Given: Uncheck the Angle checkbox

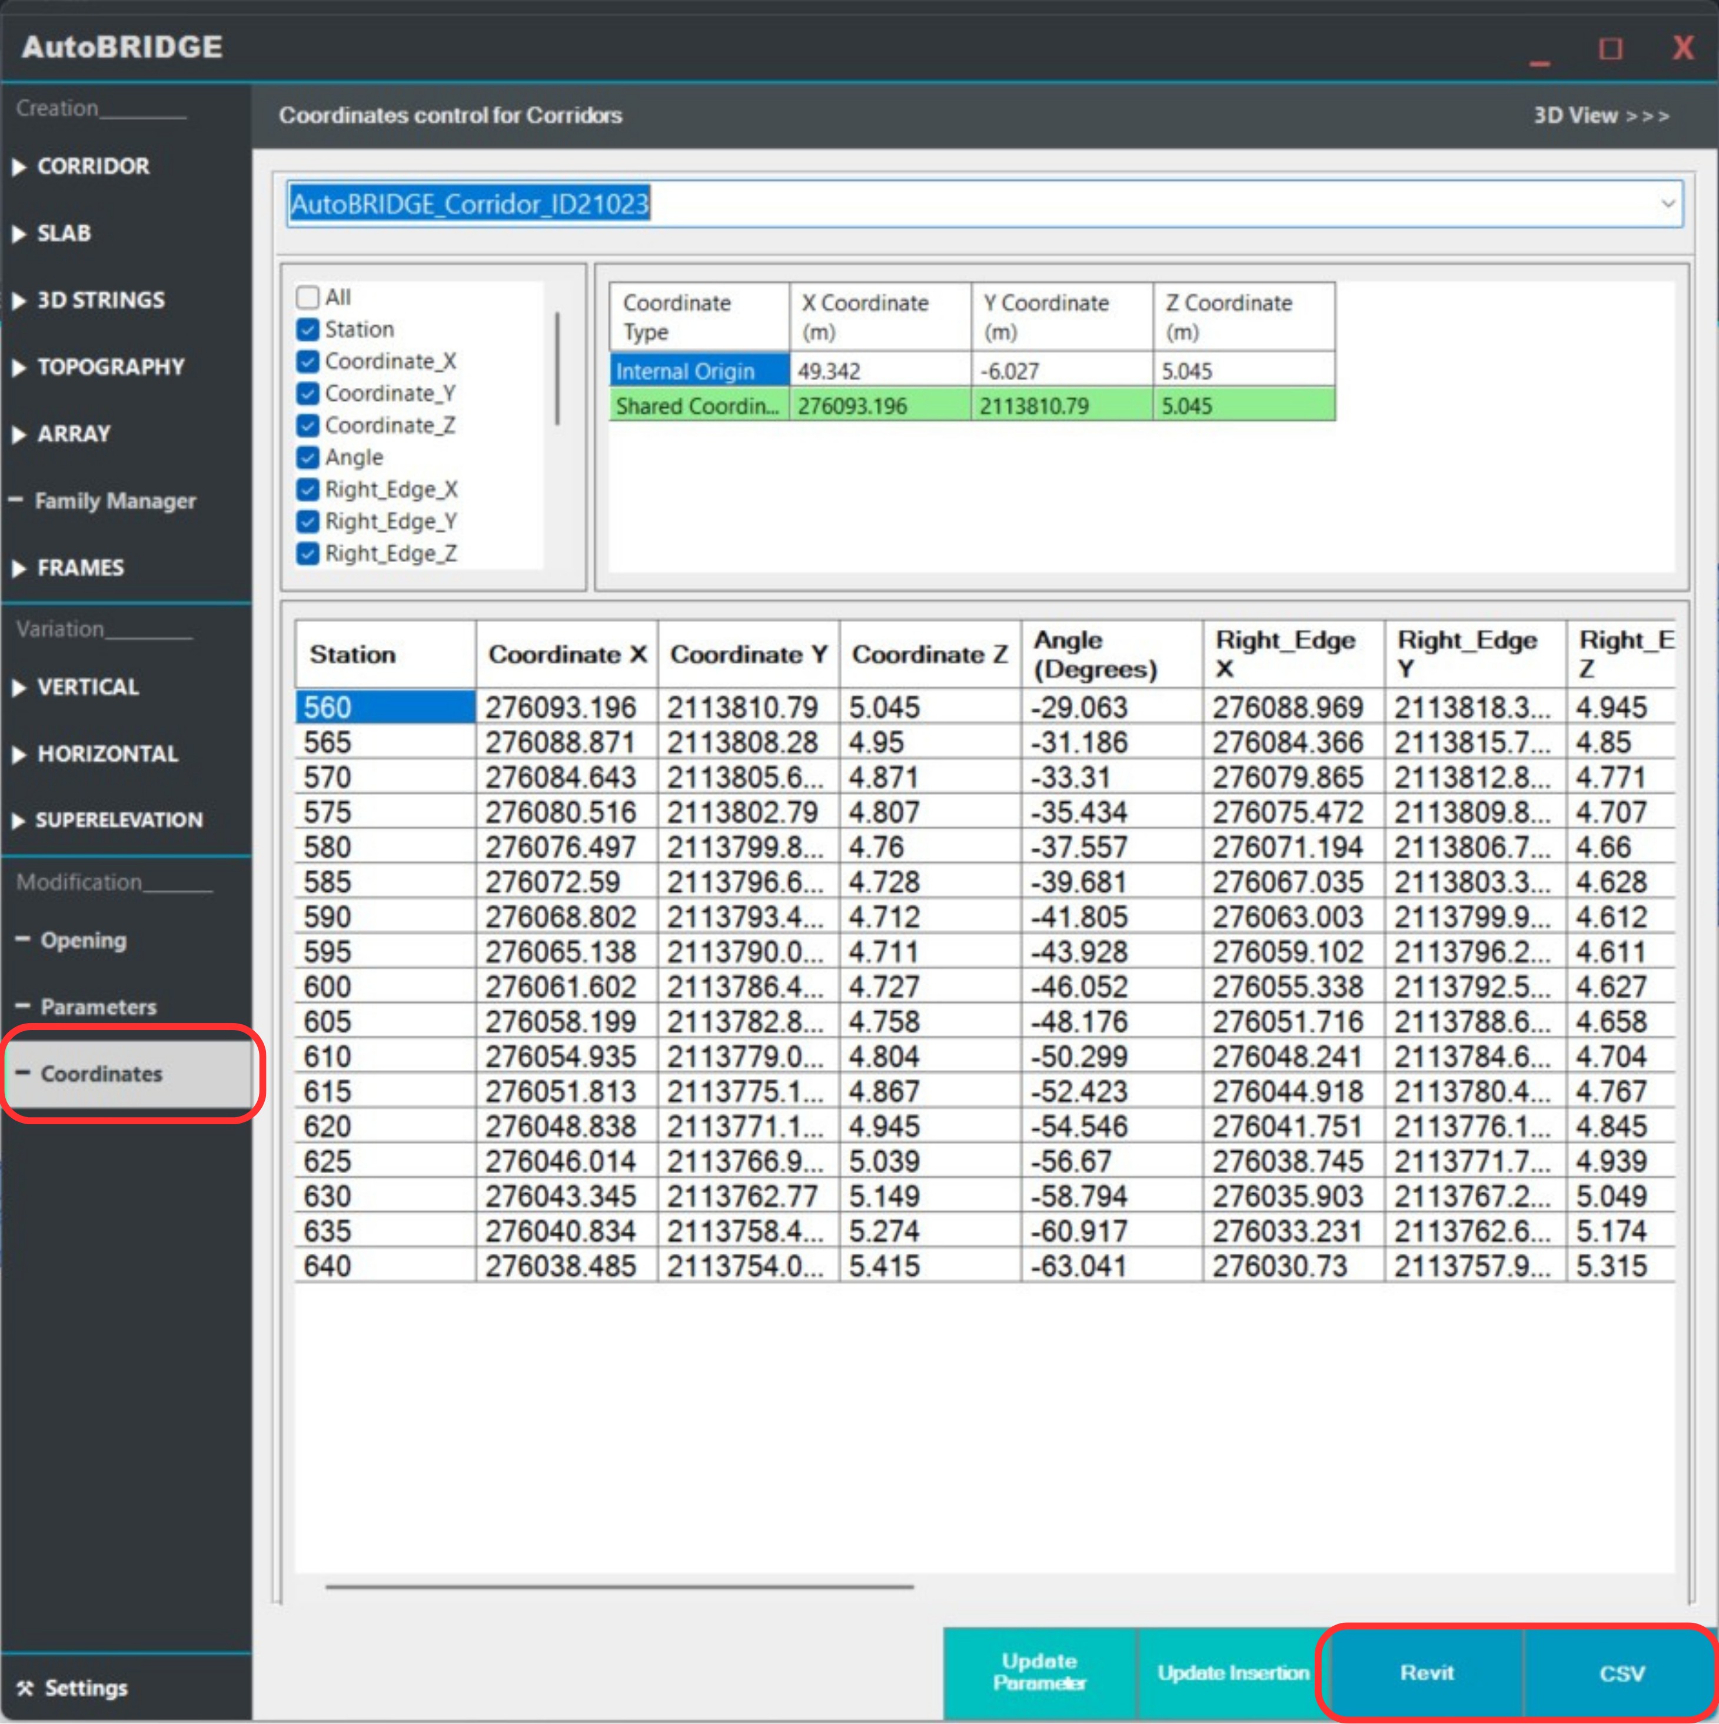Looking at the screenshot, I should 308,458.
